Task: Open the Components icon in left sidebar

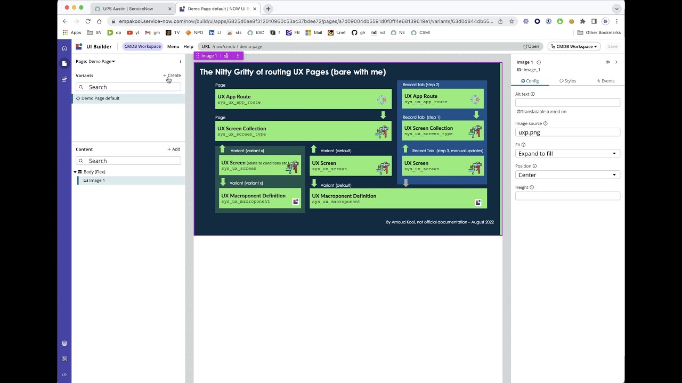Action: (64, 79)
